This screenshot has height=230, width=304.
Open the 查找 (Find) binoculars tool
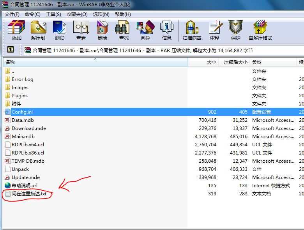[122, 27]
